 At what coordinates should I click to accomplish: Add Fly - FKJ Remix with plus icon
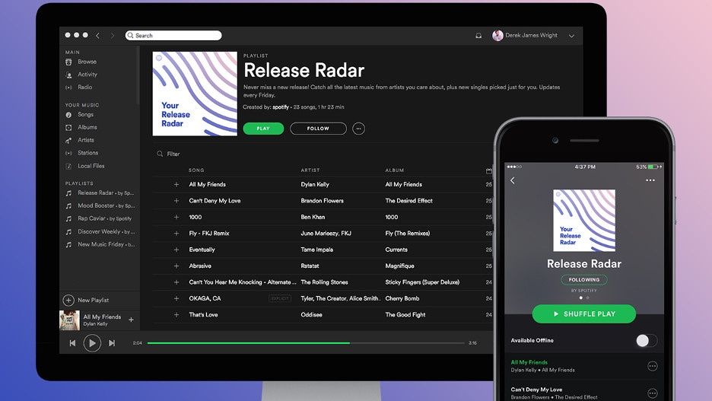point(176,234)
